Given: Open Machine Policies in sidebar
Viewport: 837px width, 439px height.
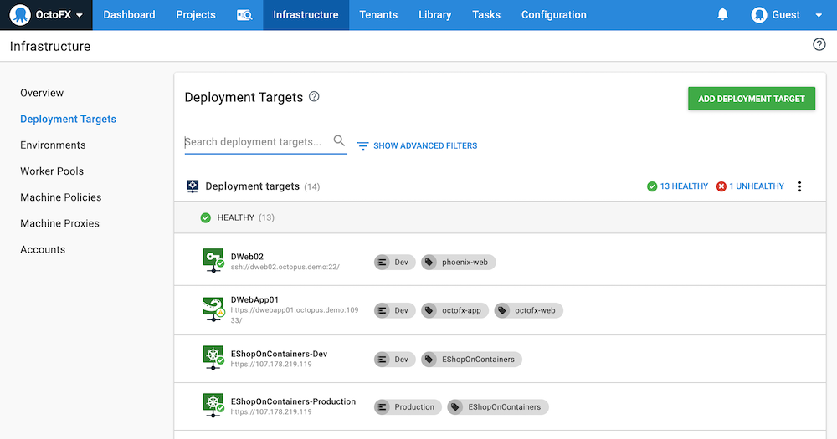Looking at the screenshot, I should tap(61, 197).
